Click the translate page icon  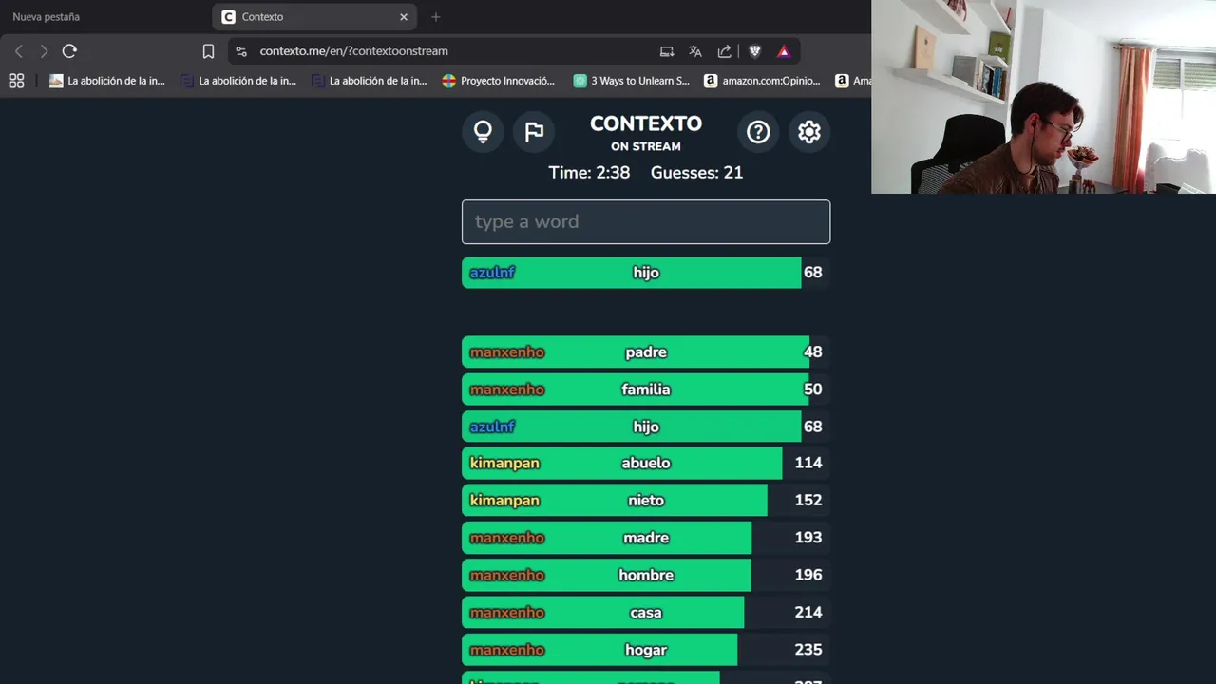pos(695,51)
